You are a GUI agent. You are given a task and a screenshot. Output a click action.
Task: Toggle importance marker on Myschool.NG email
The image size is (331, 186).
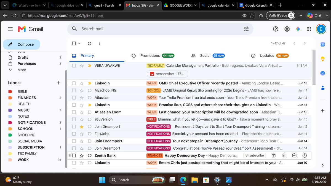pos(89,90)
